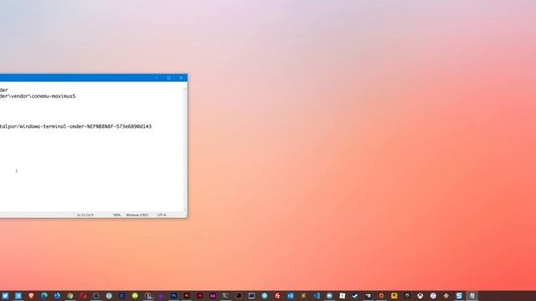Open the Microsoft To Do checkmark icon

pos(355,296)
